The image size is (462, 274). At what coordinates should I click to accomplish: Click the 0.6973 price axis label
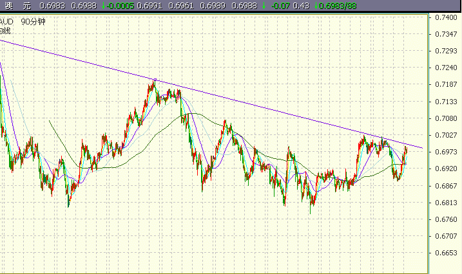pos(446,152)
